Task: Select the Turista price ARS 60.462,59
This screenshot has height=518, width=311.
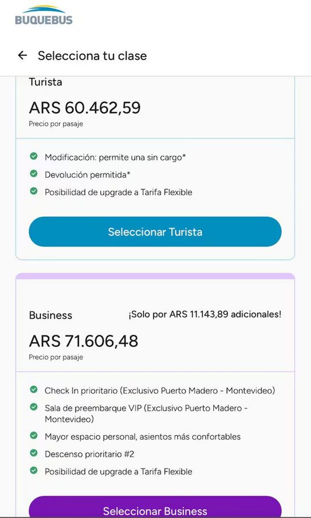Action: pyautogui.click(x=85, y=108)
